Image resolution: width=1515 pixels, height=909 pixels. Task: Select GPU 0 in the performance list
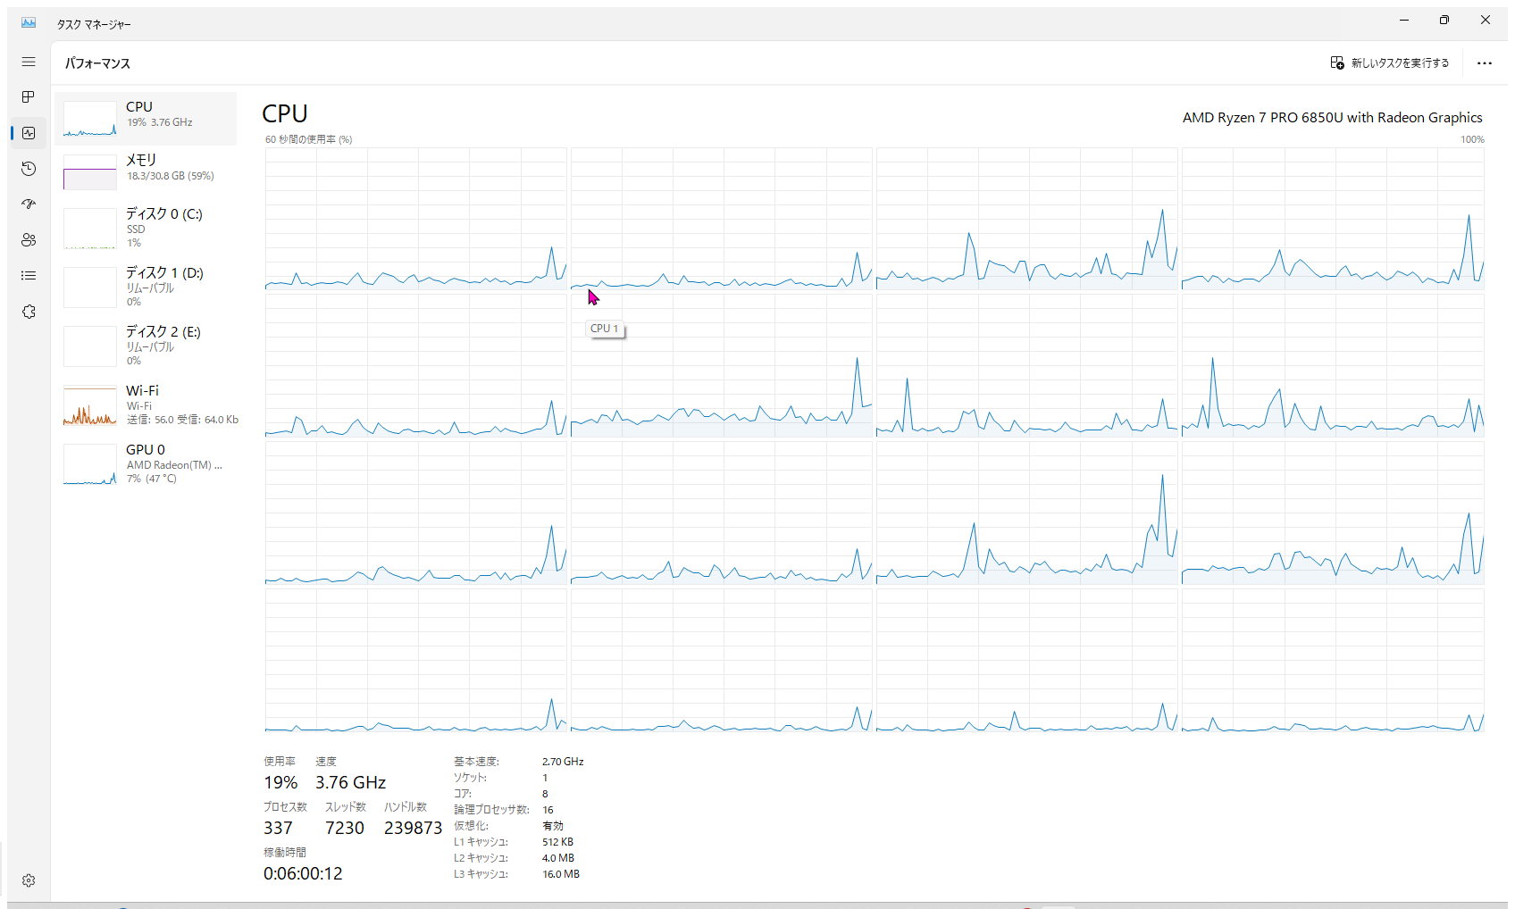(x=146, y=463)
